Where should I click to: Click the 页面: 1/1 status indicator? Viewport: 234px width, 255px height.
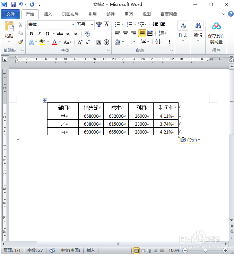[12, 251]
